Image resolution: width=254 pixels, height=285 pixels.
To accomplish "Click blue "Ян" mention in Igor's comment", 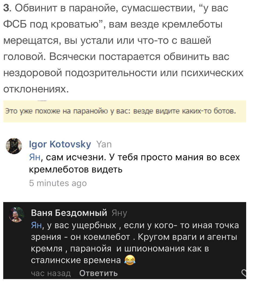I will coord(35,157).
